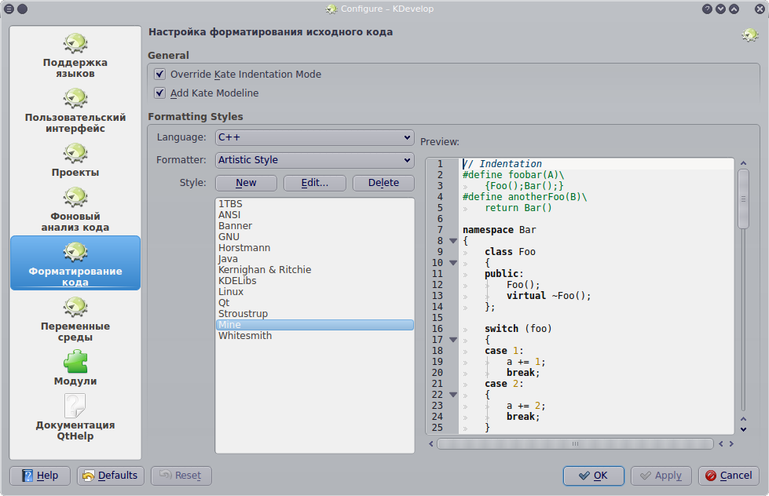Screen dimensions: 769x496
Task: Collapse code fold arrow at line 8
Action: pos(453,241)
